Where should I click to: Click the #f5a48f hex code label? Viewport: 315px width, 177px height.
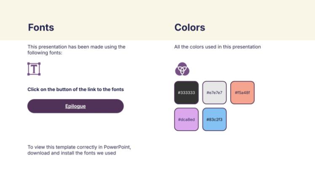click(x=242, y=93)
